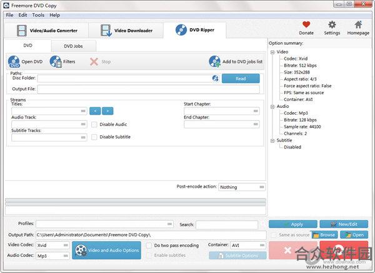Image resolution: width=375 pixels, height=273 pixels.
Task: Collapse the Subtitle tree node
Action: pyautogui.click(x=272, y=141)
